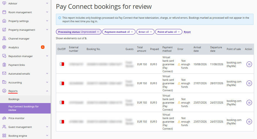This screenshot has width=257, height=139.
Task: Click warning icon in the 10/08/2026 row
Action: (179, 64)
